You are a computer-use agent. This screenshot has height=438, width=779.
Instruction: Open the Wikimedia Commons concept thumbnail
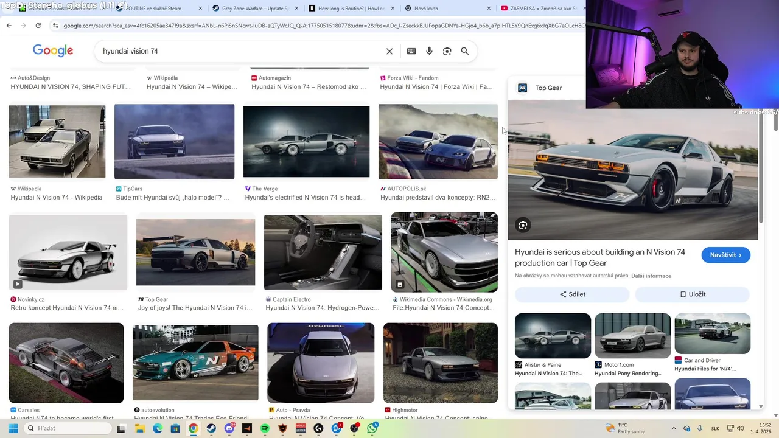(x=444, y=252)
